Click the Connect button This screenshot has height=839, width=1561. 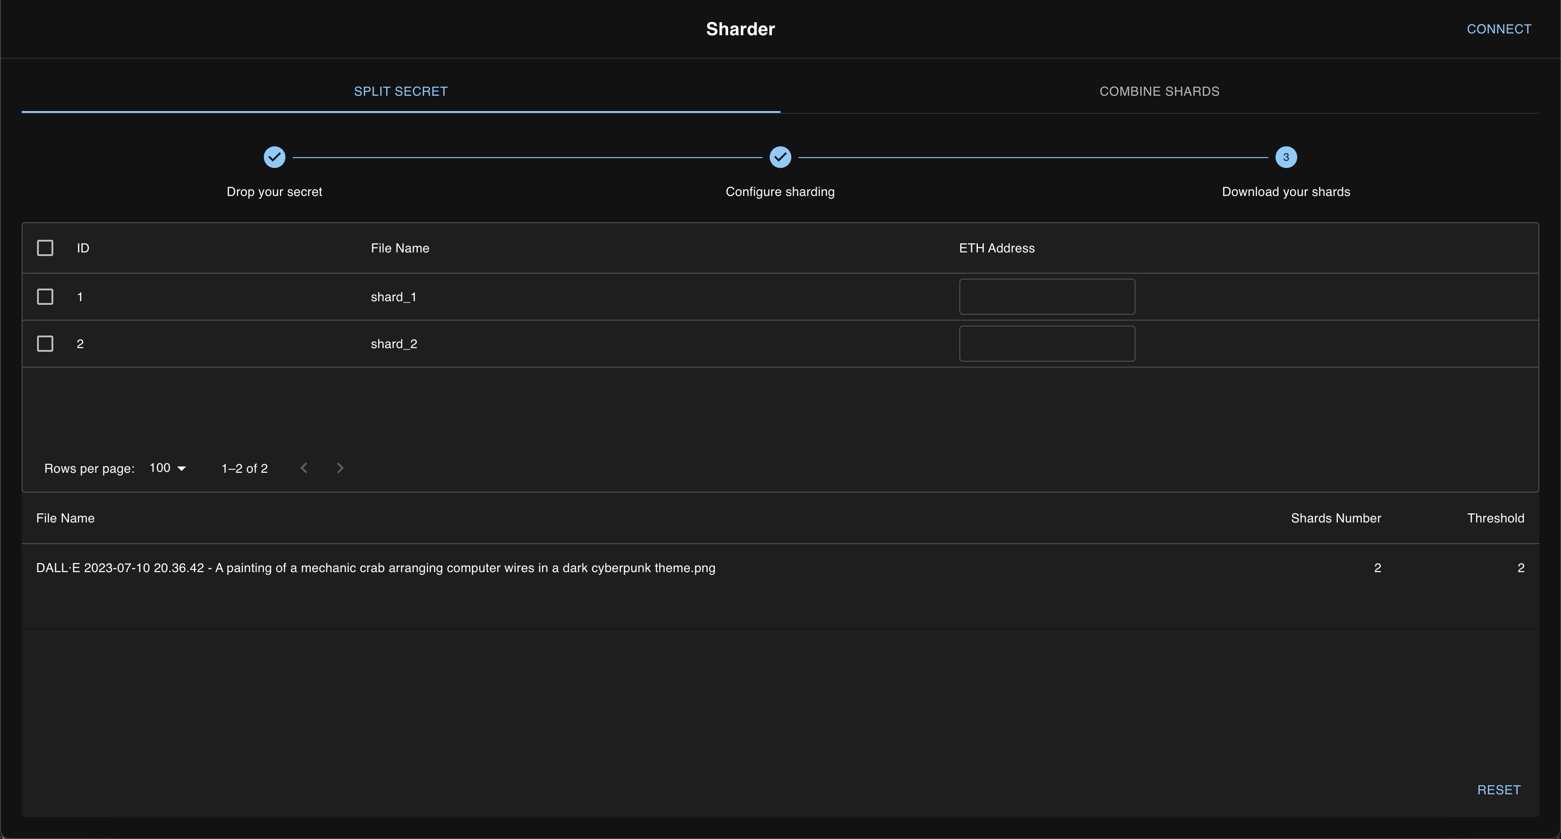click(x=1499, y=29)
